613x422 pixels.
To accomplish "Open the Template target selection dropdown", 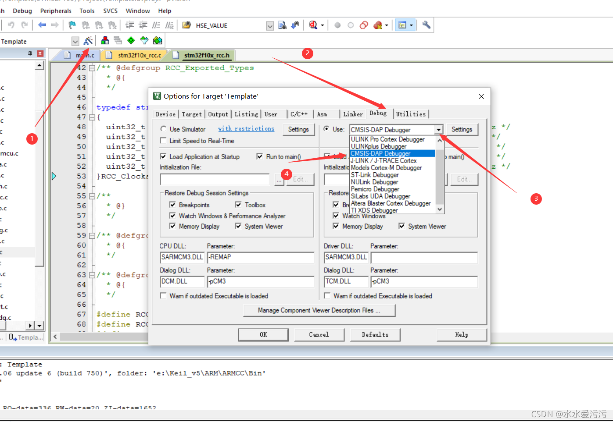I will pyautogui.click(x=75, y=41).
